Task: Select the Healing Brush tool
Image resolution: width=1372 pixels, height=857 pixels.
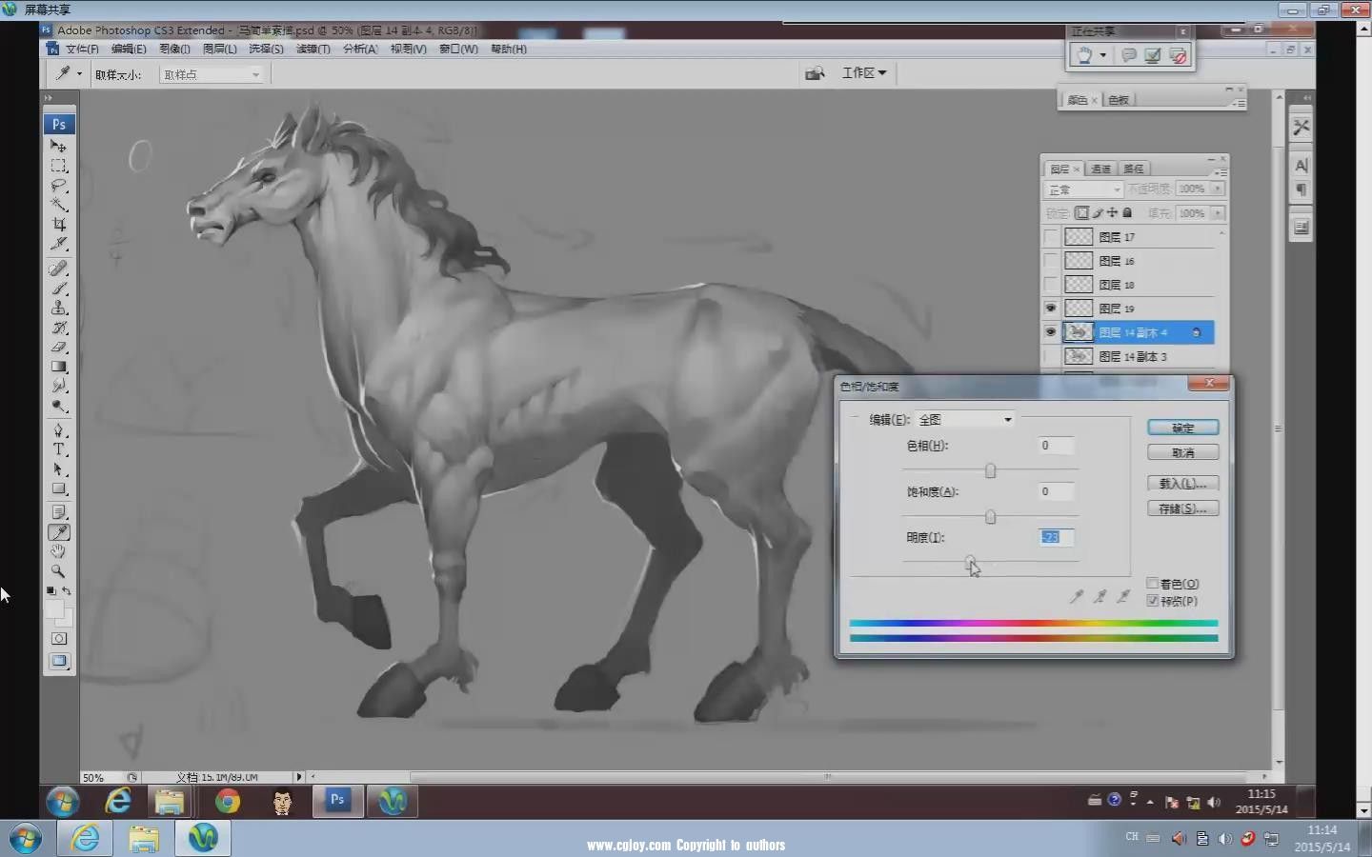Action: (x=58, y=269)
